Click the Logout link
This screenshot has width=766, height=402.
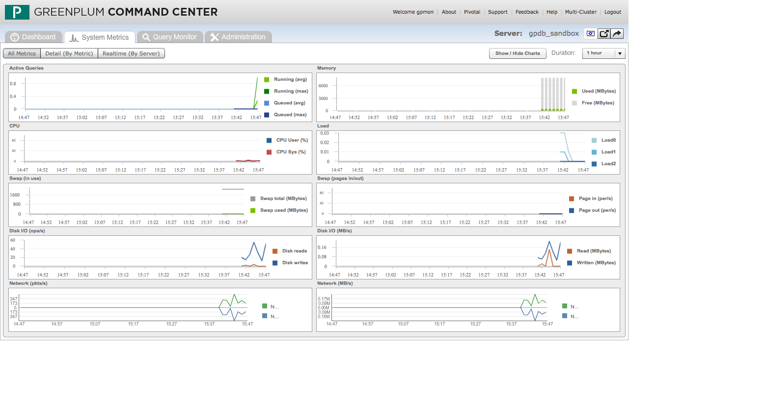click(612, 12)
